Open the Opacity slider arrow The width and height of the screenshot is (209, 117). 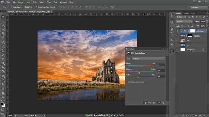207,21
